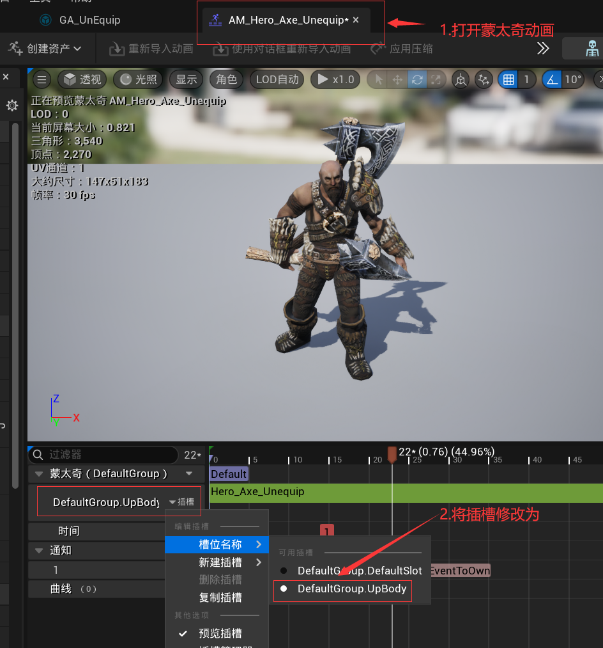603x648 pixels.
Task: Open the 角色 character menu
Action: point(227,79)
